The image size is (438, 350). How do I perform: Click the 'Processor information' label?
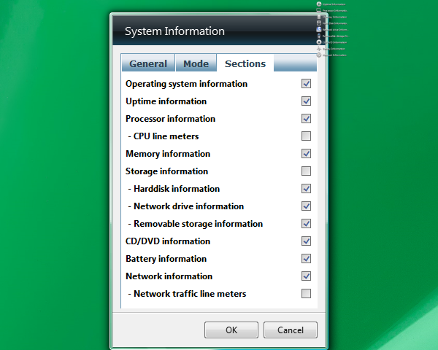click(170, 119)
